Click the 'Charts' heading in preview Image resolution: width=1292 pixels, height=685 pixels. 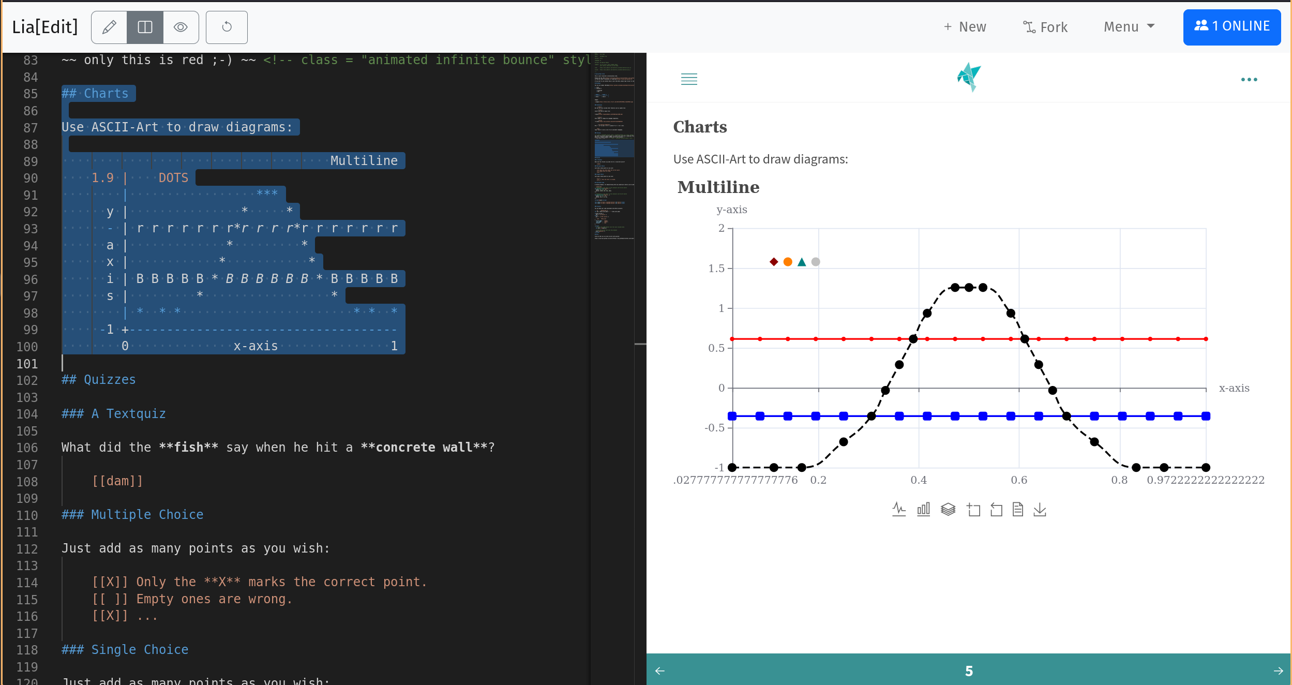[700, 127]
